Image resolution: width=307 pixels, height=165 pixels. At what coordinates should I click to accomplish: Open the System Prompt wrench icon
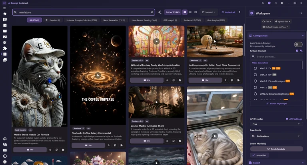pyautogui.click(x=301, y=51)
